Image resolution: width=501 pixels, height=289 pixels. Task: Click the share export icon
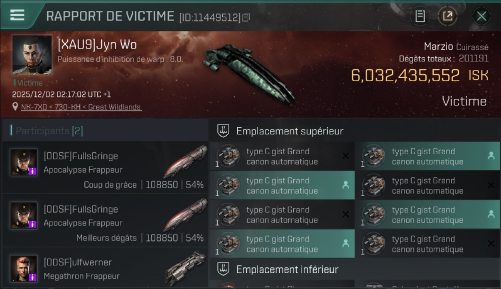click(x=447, y=16)
